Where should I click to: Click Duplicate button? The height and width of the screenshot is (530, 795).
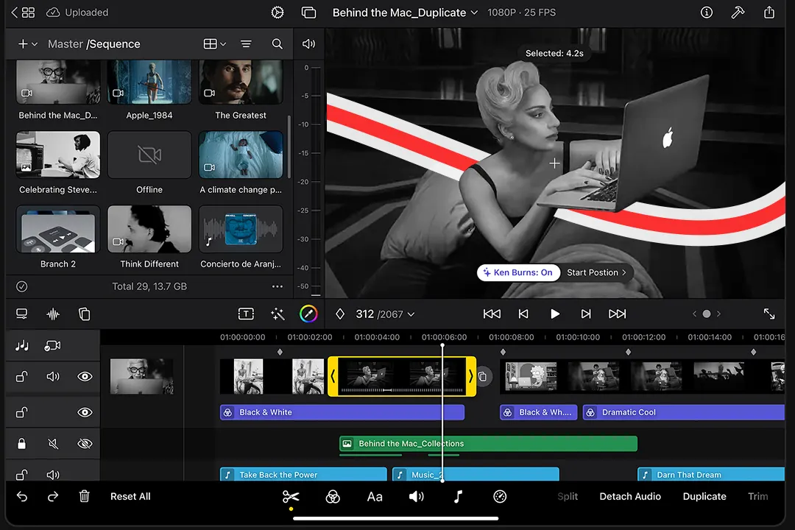click(x=704, y=497)
